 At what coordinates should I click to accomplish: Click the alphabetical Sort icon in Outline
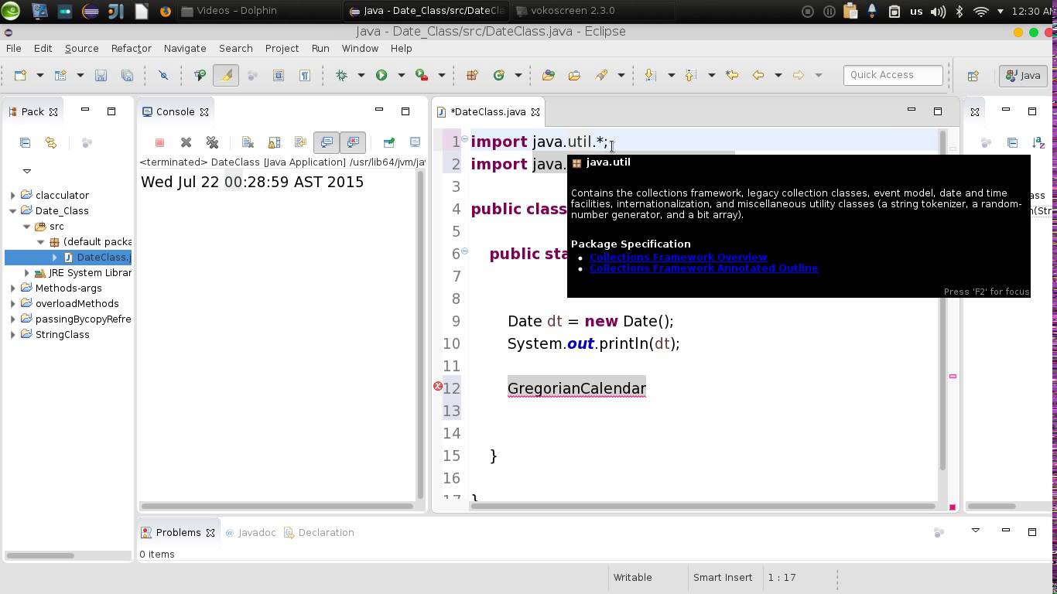1038,142
